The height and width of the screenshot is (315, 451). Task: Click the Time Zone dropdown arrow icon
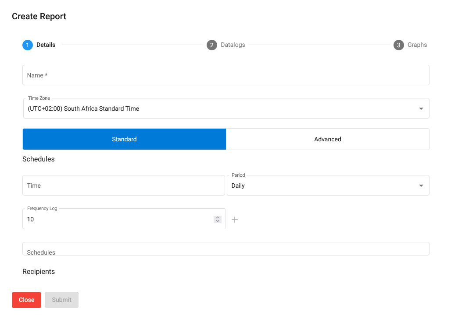(x=421, y=108)
